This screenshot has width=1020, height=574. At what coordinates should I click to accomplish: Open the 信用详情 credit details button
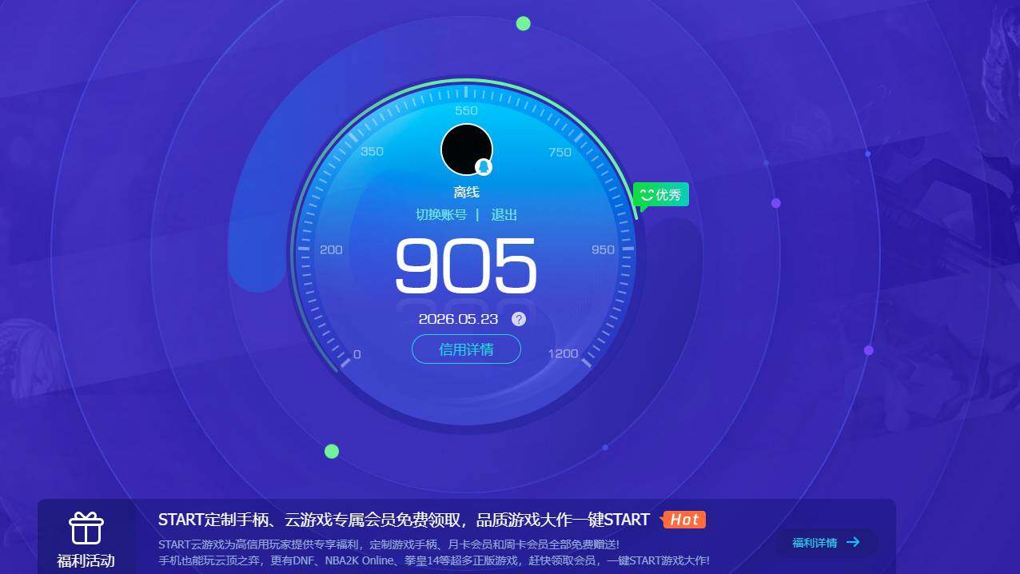pyautogui.click(x=466, y=349)
